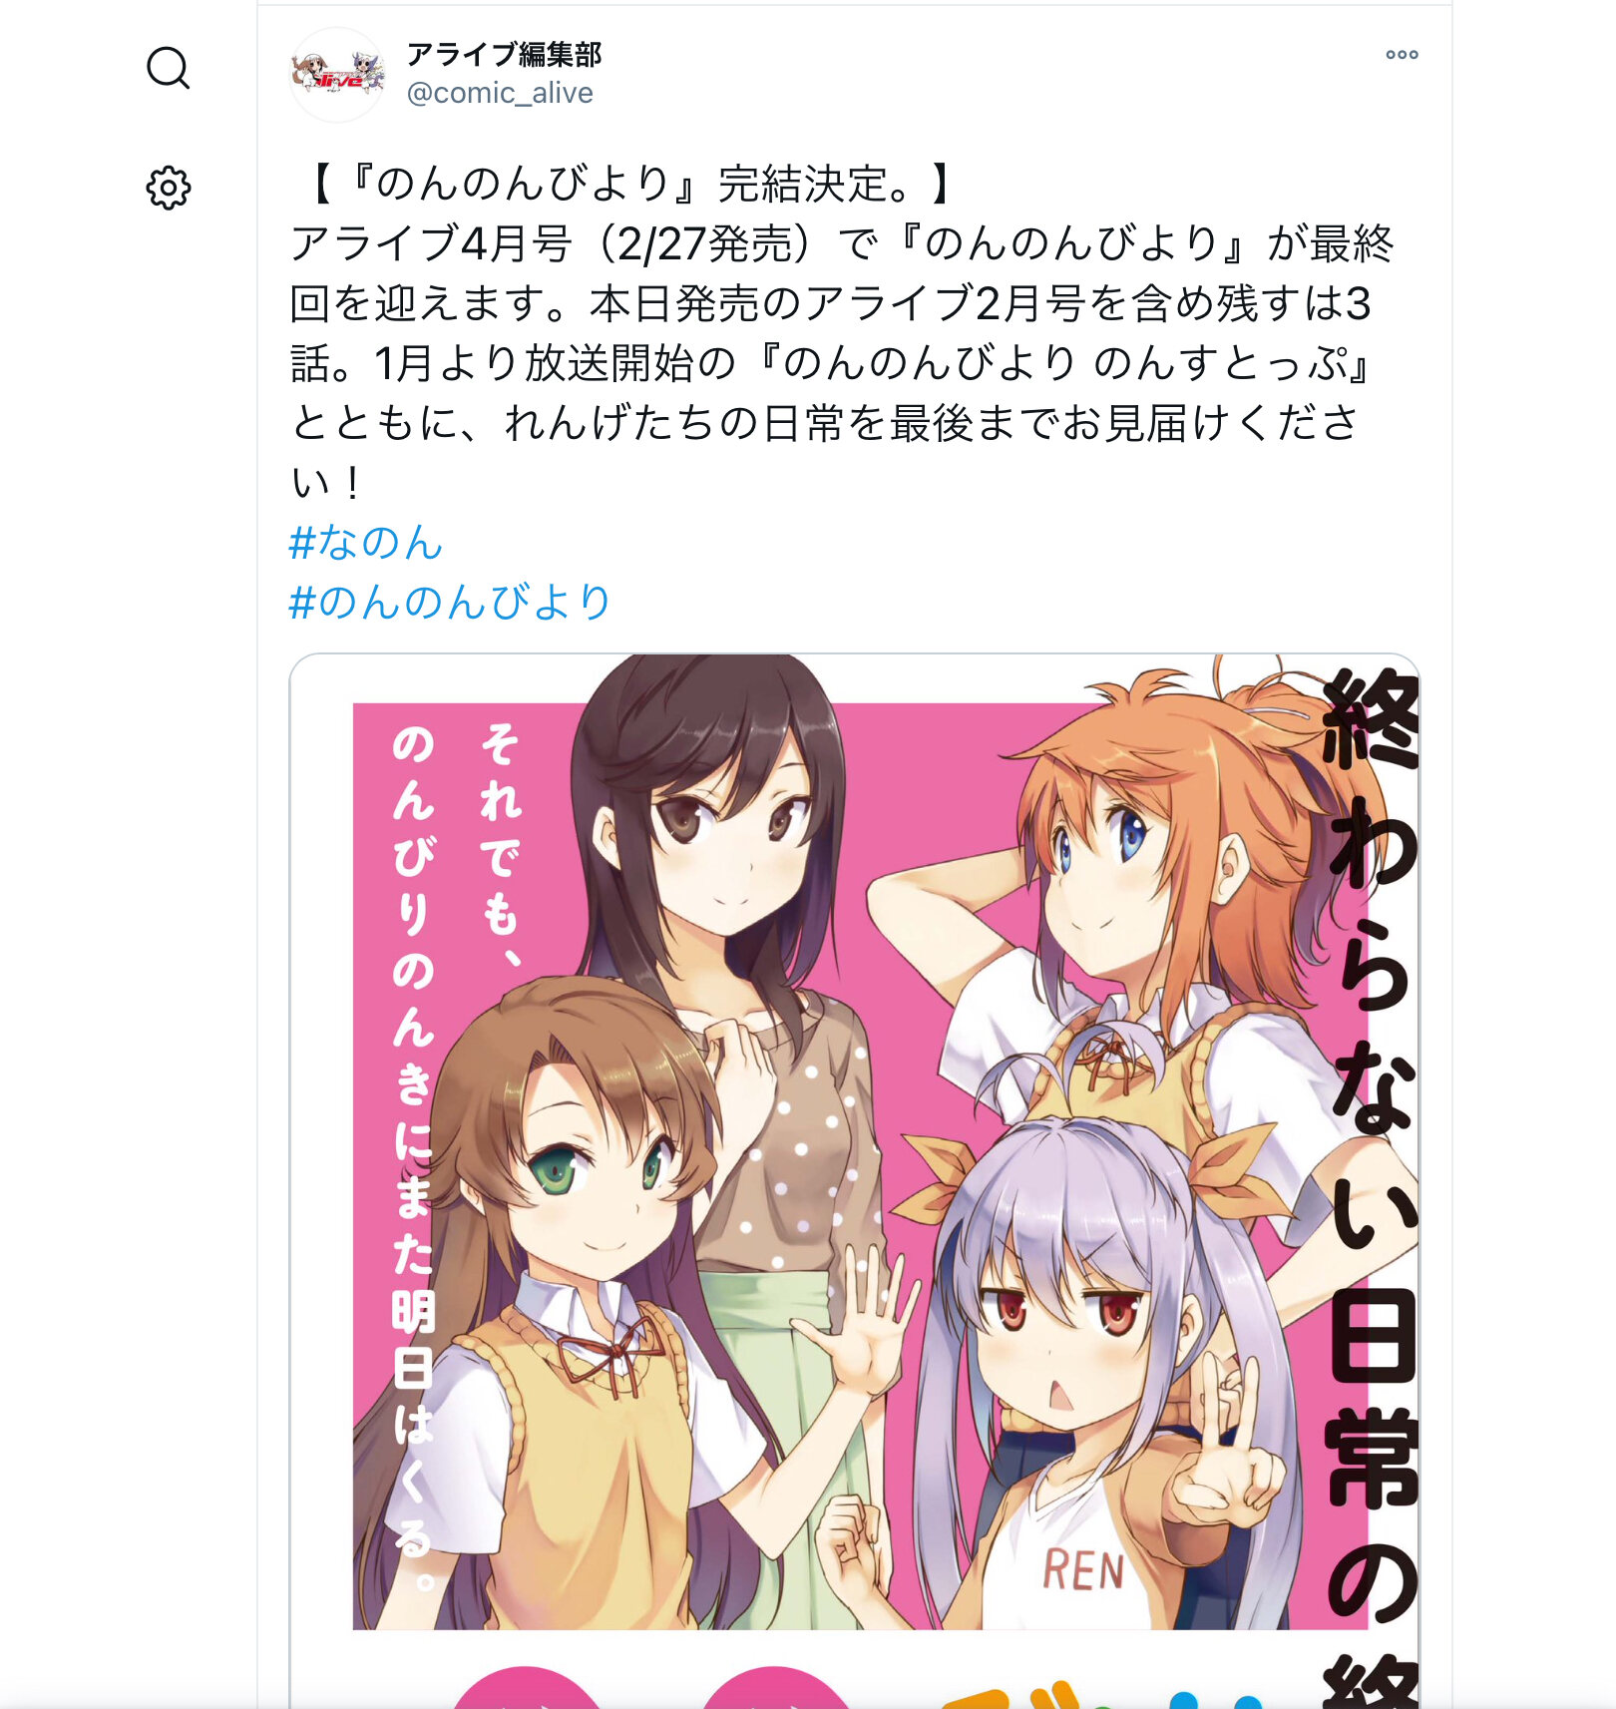This screenshot has width=1616, height=1709.
Task: Open search with the magnifying glass icon
Action: click(168, 68)
